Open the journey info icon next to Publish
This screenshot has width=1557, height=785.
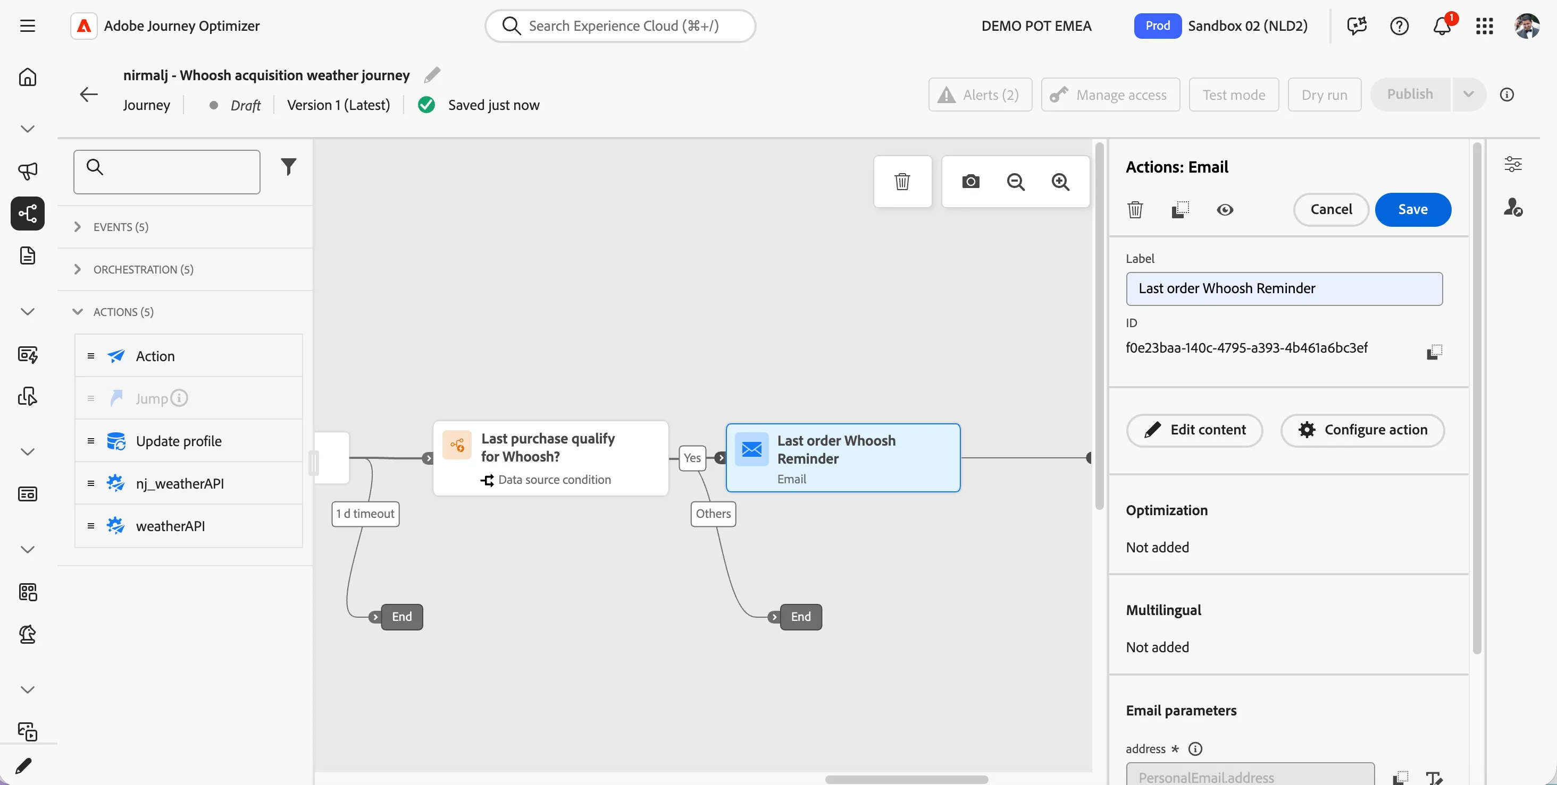coord(1507,94)
